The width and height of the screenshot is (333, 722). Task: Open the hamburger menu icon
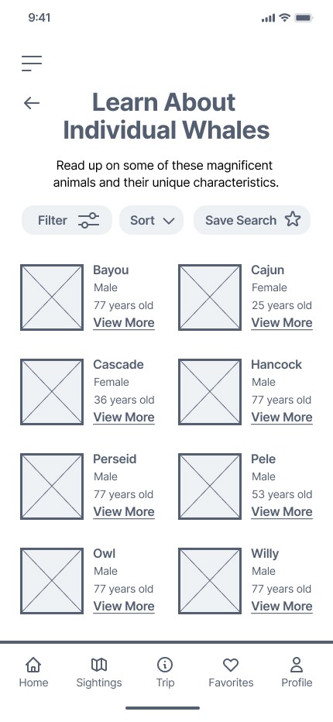pos(31,64)
